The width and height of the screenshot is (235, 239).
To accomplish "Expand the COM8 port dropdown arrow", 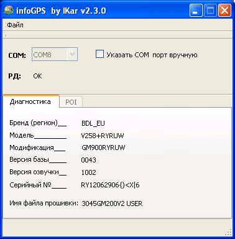I will [x=72, y=54].
